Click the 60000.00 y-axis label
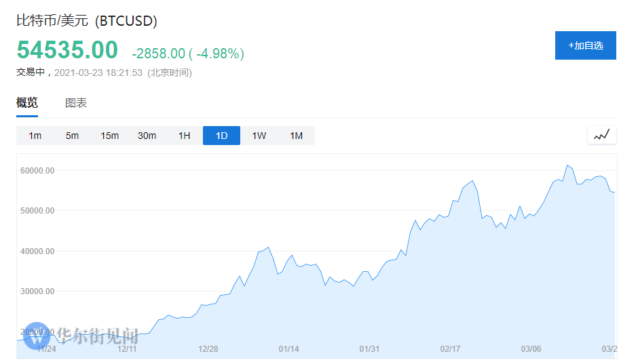The height and width of the screenshot is (364, 619). [x=37, y=171]
